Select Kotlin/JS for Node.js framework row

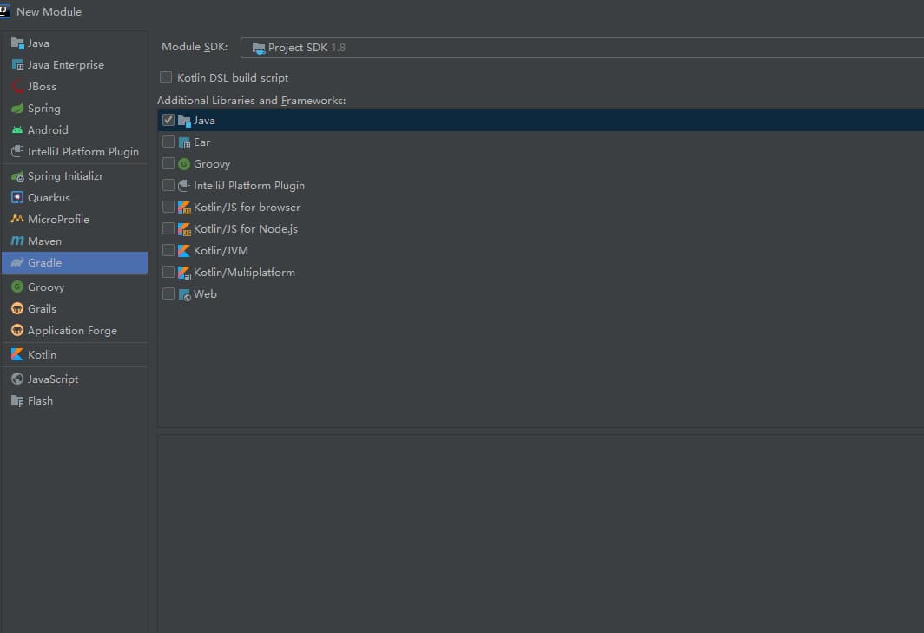coord(541,228)
